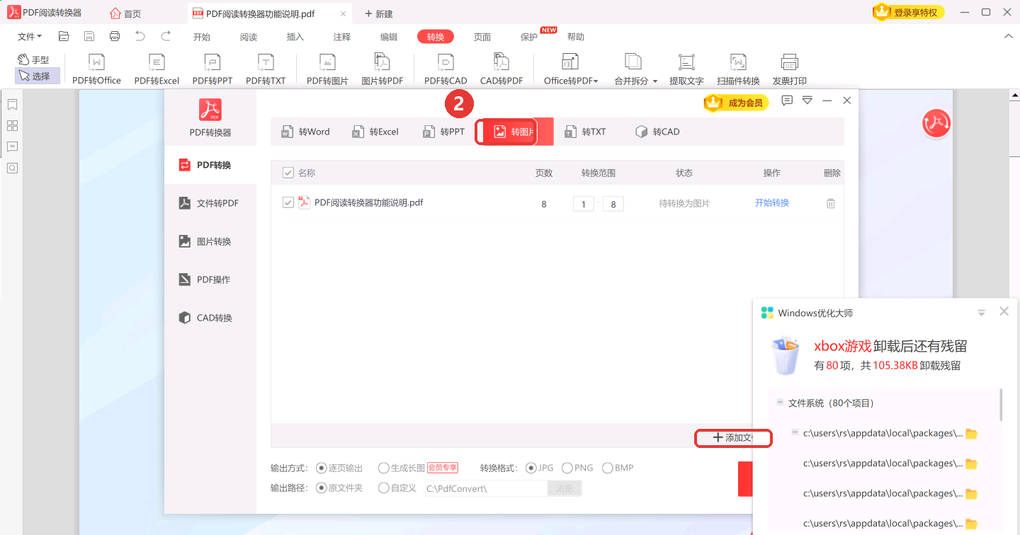1020x535 pixels.
Task: Open the PDF转TXT converter
Action: click(x=266, y=69)
